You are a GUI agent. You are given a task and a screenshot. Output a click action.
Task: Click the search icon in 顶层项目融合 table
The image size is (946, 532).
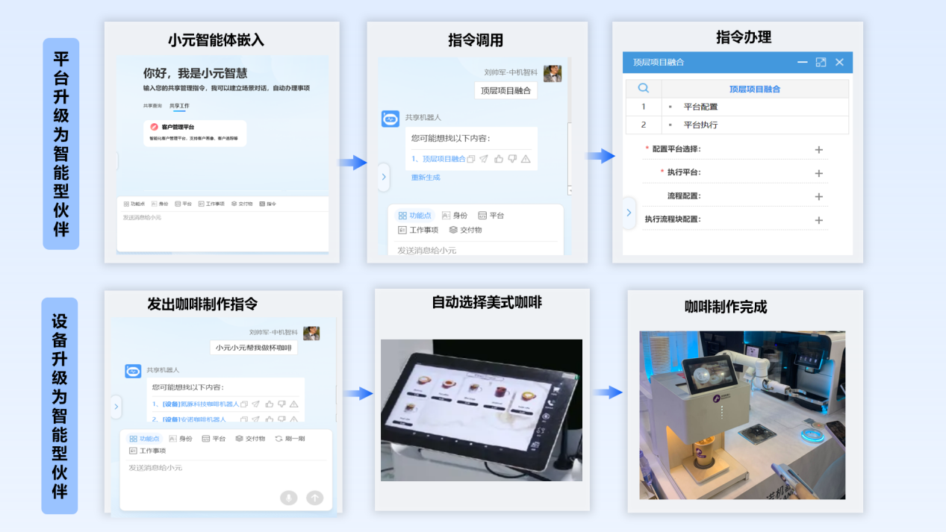pyautogui.click(x=643, y=89)
